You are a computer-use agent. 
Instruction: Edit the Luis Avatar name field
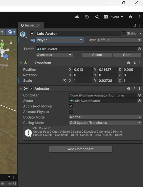pyautogui.click(x=79, y=34)
